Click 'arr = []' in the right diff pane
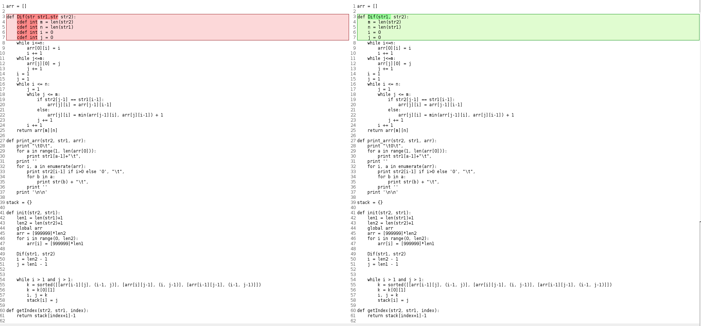701x326 pixels. [367, 6]
